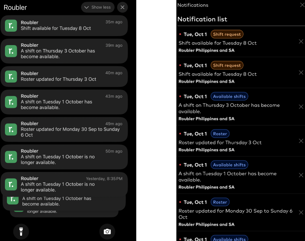Turn on the flashlight shortcut
Screen dimensions: 305x241
pyautogui.click(x=21, y=231)
